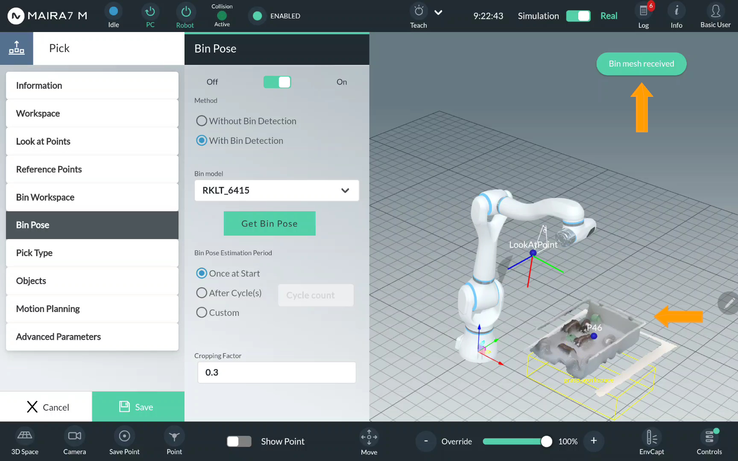
Task: Open the Camera view
Action: (x=75, y=436)
